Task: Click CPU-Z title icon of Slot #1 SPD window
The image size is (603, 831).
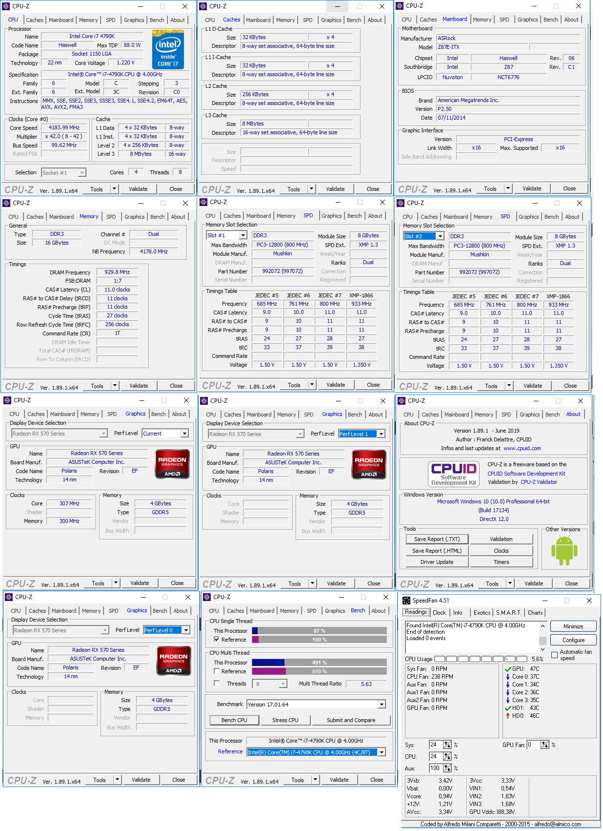Action: [203, 202]
